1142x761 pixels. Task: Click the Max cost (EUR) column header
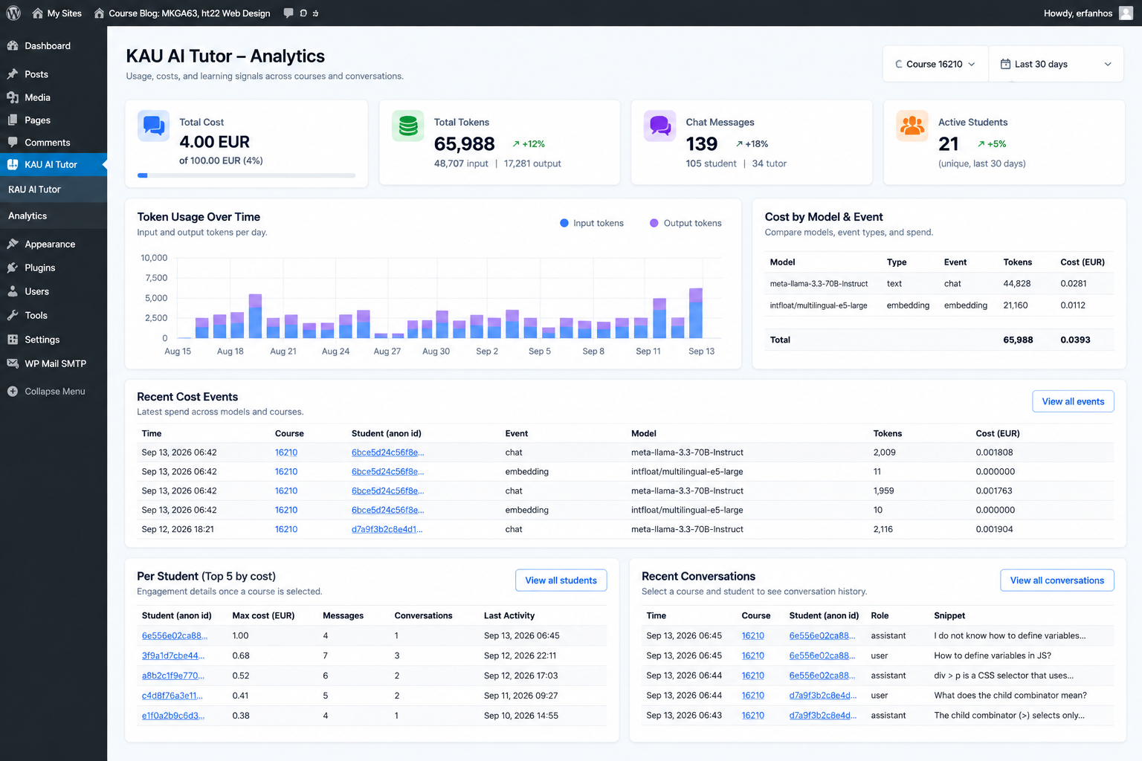[263, 615]
